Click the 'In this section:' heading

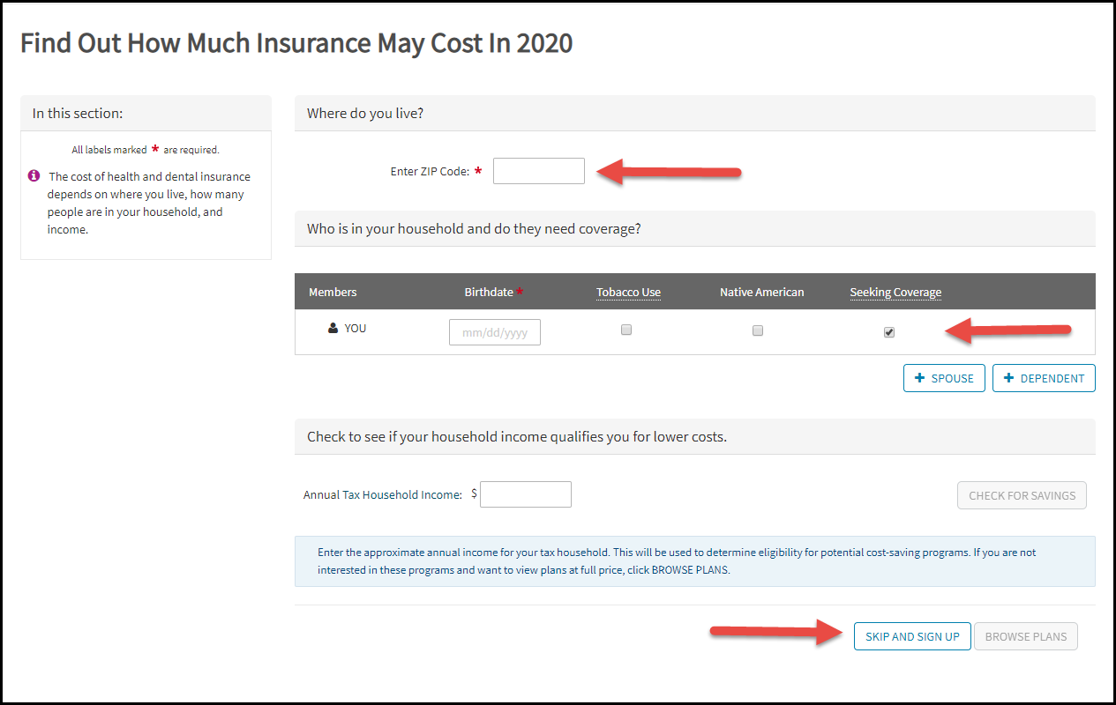click(78, 114)
